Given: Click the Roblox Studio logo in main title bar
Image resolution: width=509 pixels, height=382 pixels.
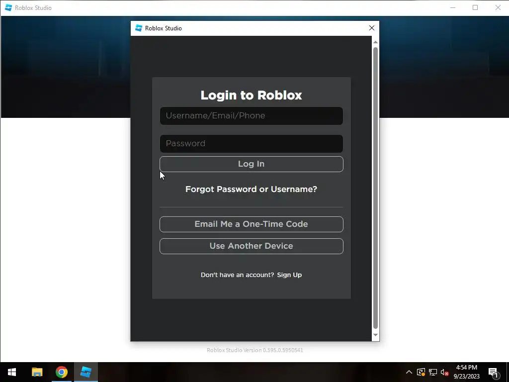Looking at the screenshot, I should pos(8,8).
